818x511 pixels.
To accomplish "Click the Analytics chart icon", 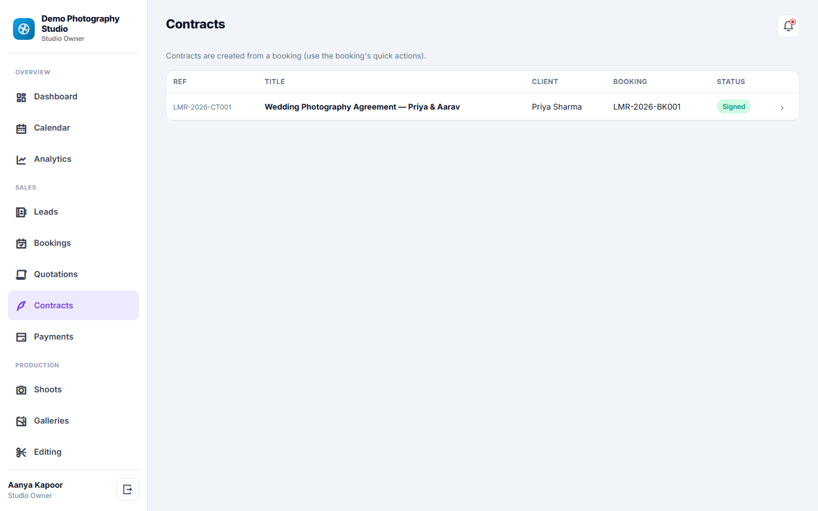I will (21, 160).
